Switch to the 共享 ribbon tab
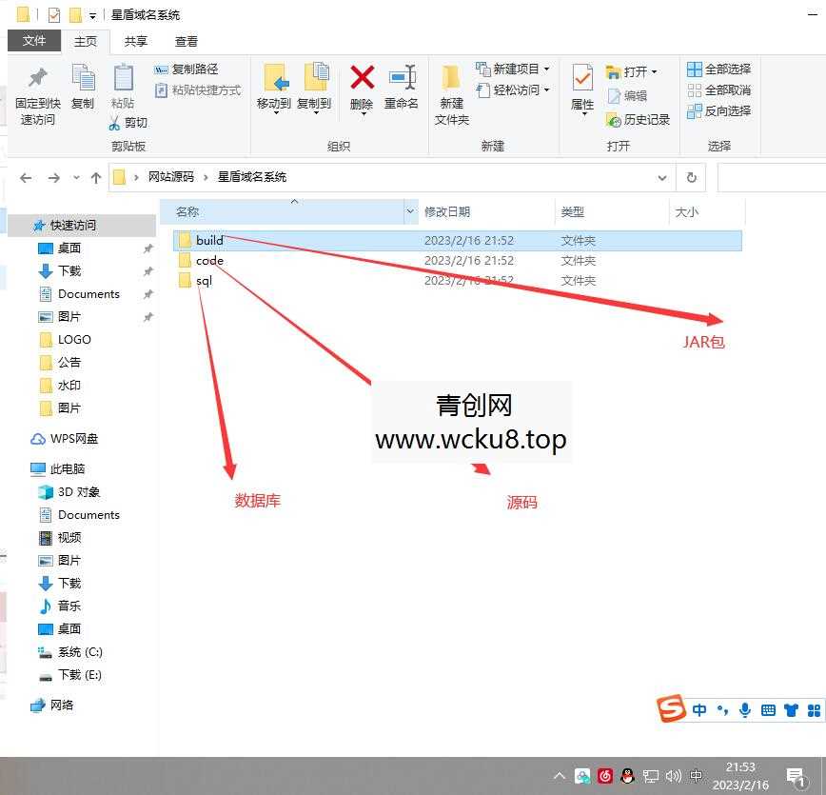Image resolution: width=826 pixels, height=795 pixels. click(135, 41)
